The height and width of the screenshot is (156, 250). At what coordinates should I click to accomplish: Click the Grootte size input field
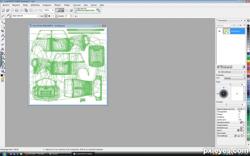coord(67,16)
